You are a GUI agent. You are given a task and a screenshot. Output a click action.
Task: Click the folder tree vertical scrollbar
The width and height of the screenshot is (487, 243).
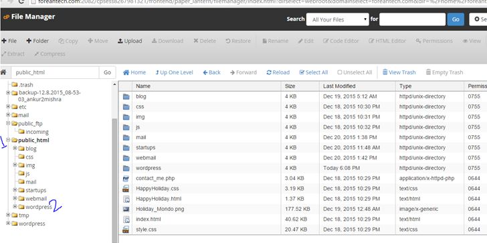(114, 180)
